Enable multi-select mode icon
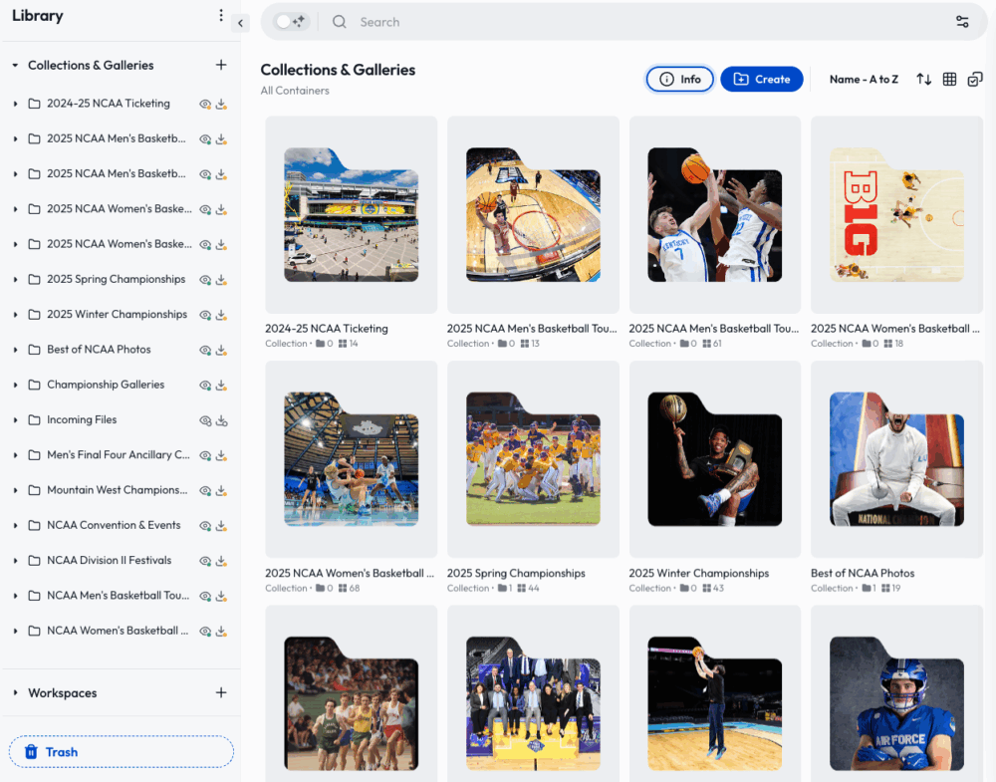 point(975,80)
